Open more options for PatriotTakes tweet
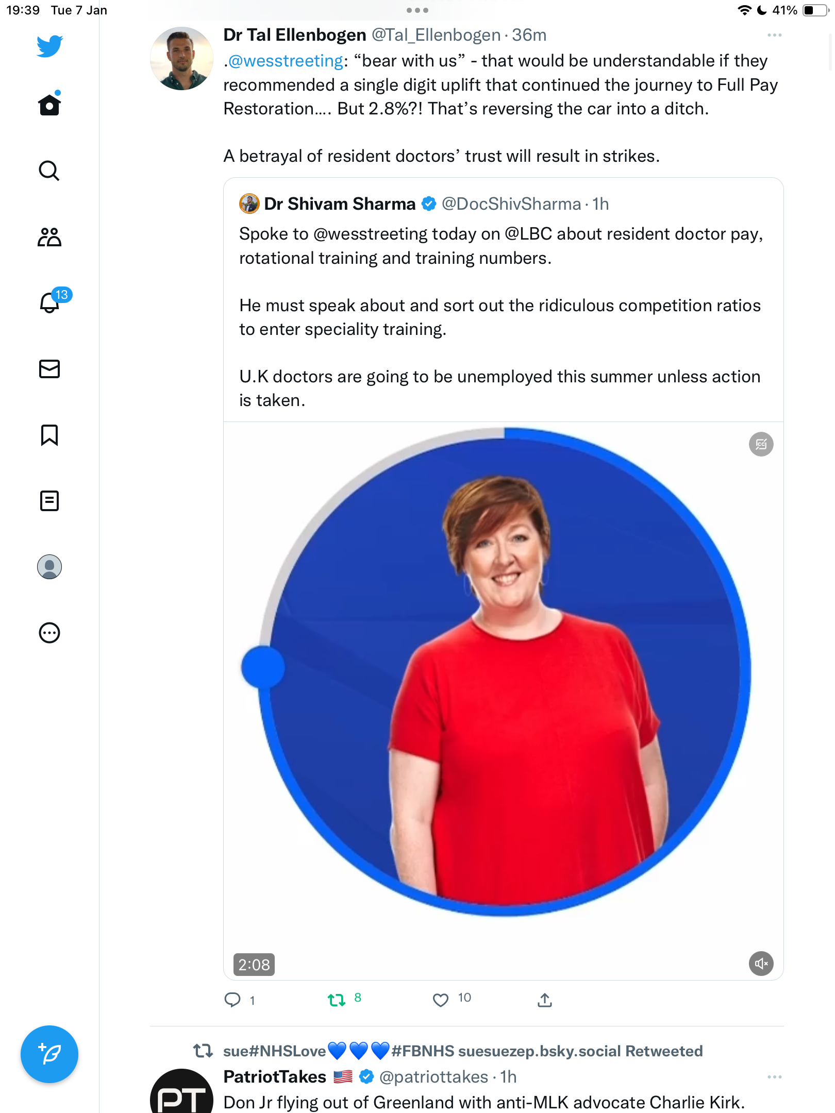The image size is (835, 1113). click(x=774, y=1077)
